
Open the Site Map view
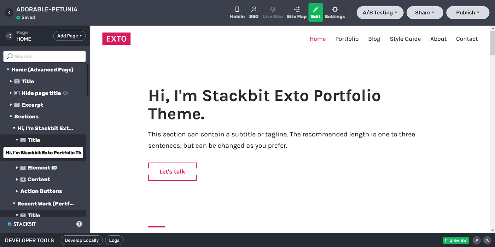pyautogui.click(x=297, y=12)
